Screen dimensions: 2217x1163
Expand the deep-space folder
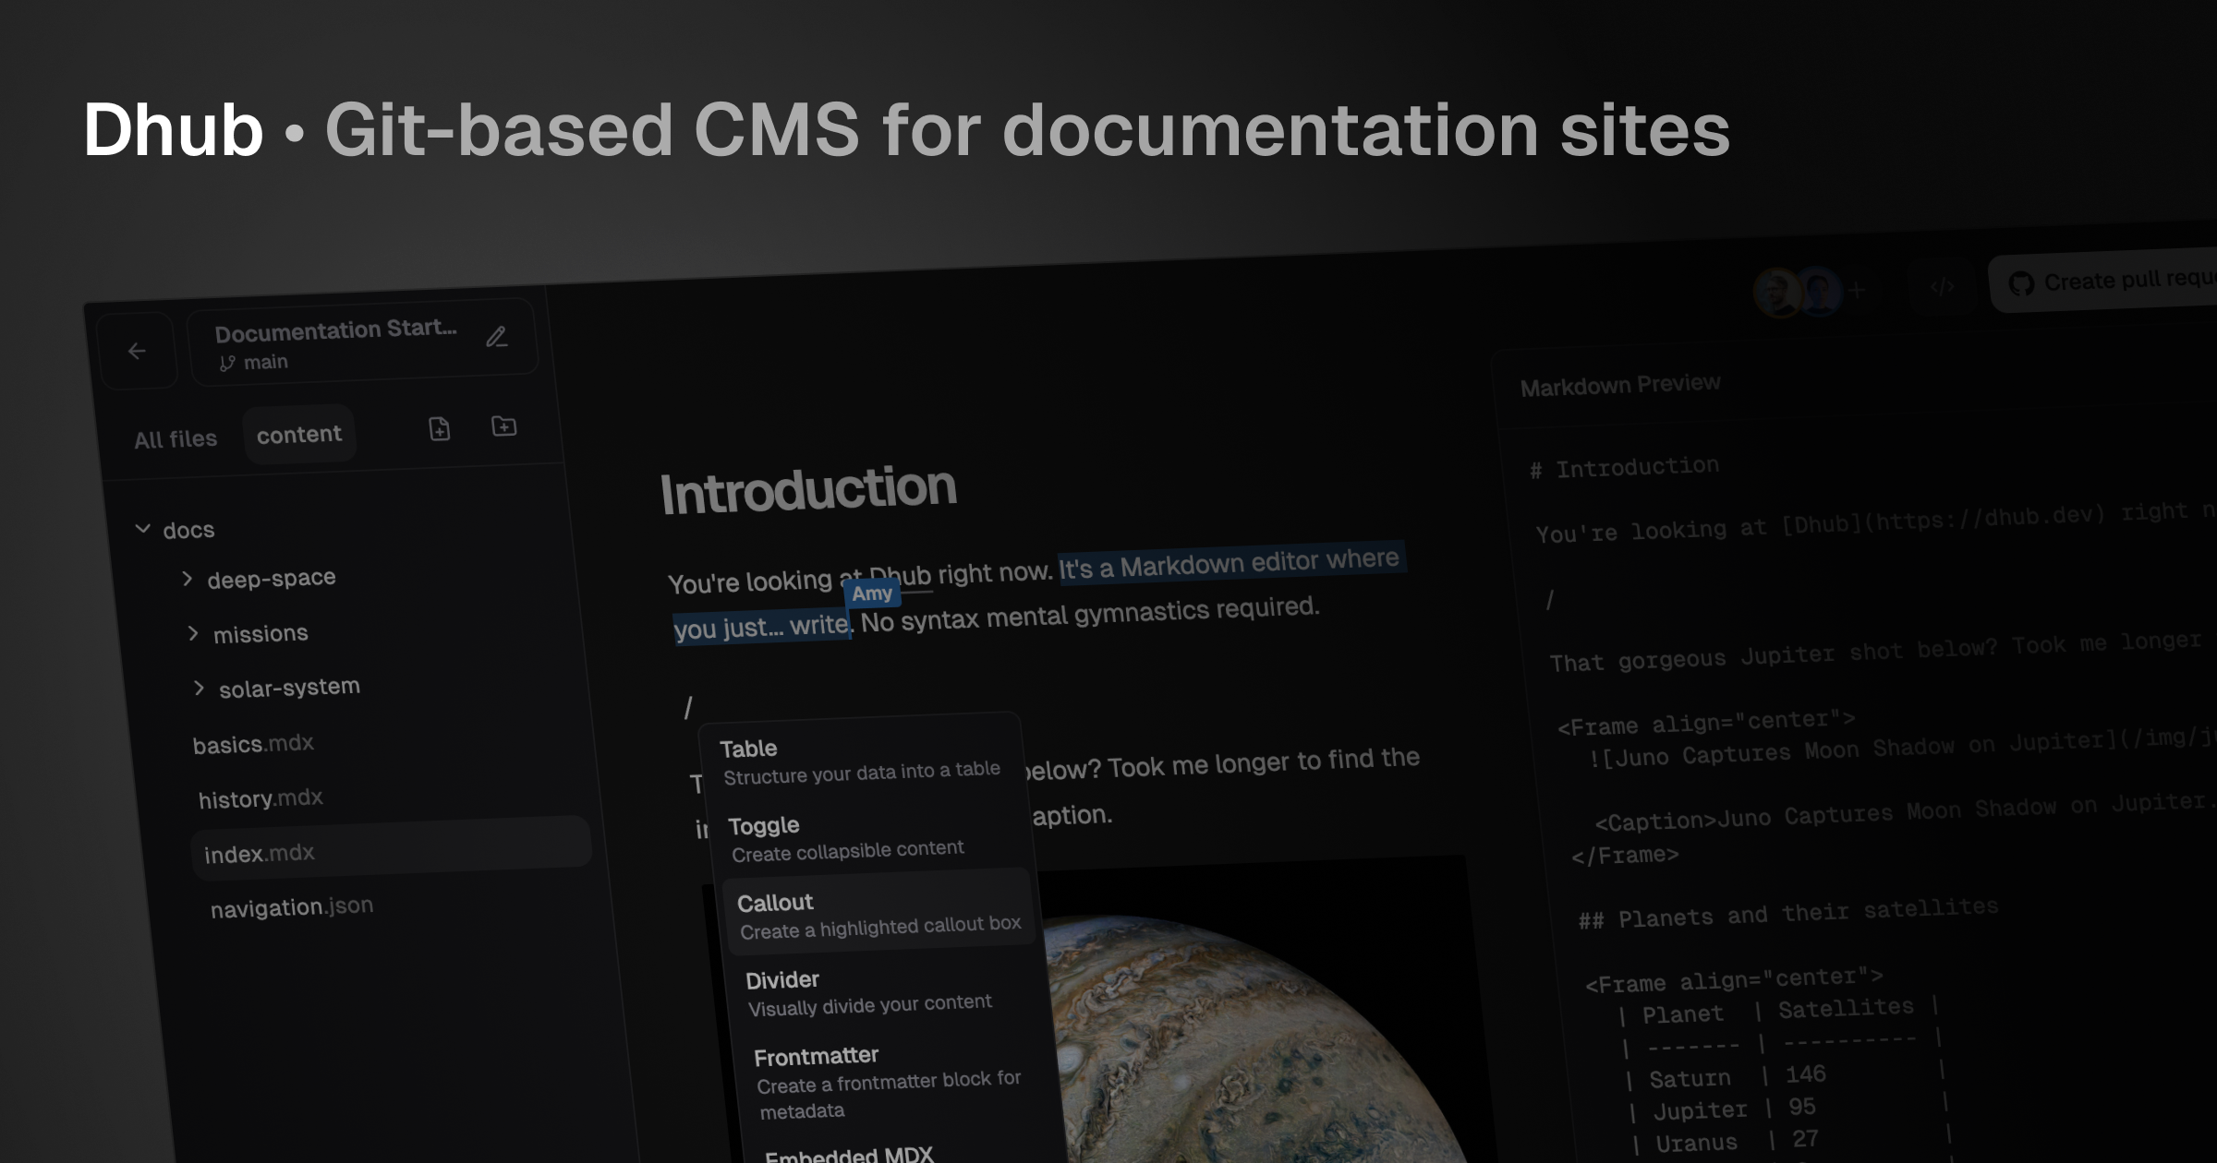click(188, 577)
